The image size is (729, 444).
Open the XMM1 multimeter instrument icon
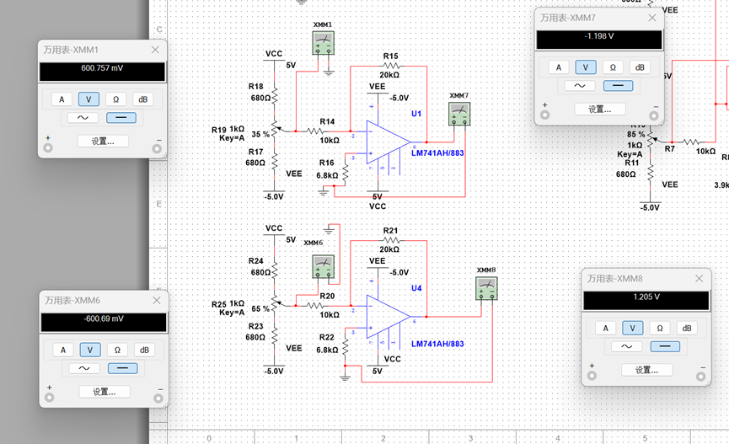click(x=323, y=43)
